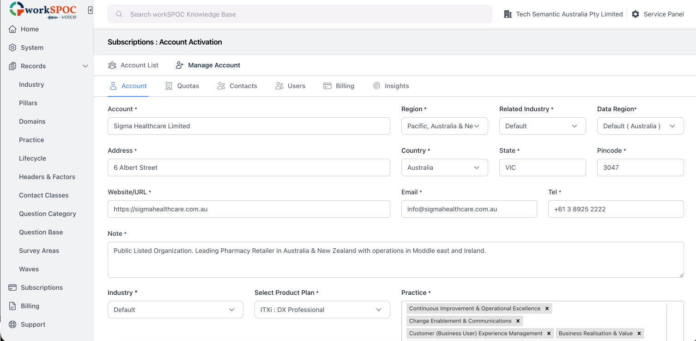
Task: Click the Records clipboard icon
Action: (x=12, y=66)
